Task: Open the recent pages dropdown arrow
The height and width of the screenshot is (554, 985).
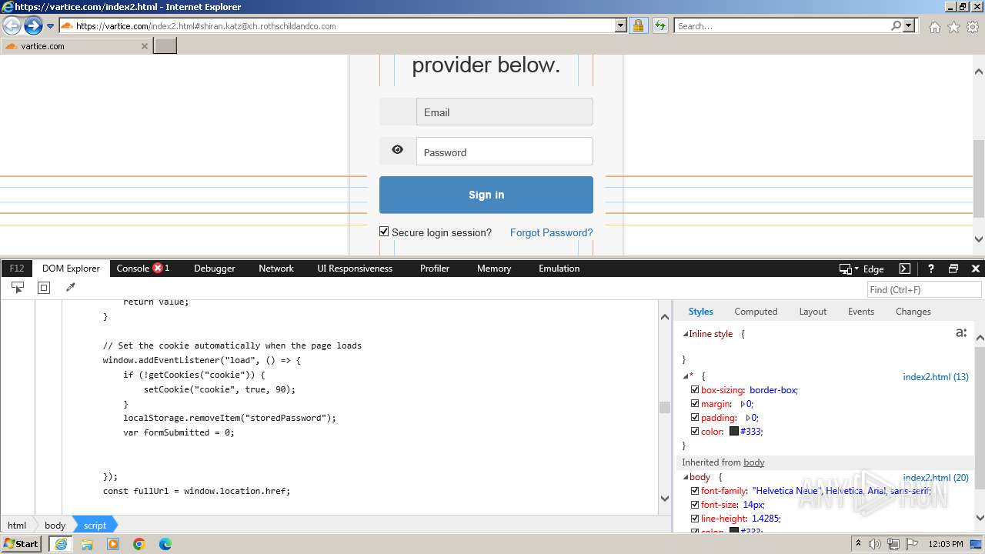Action: (50, 26)
